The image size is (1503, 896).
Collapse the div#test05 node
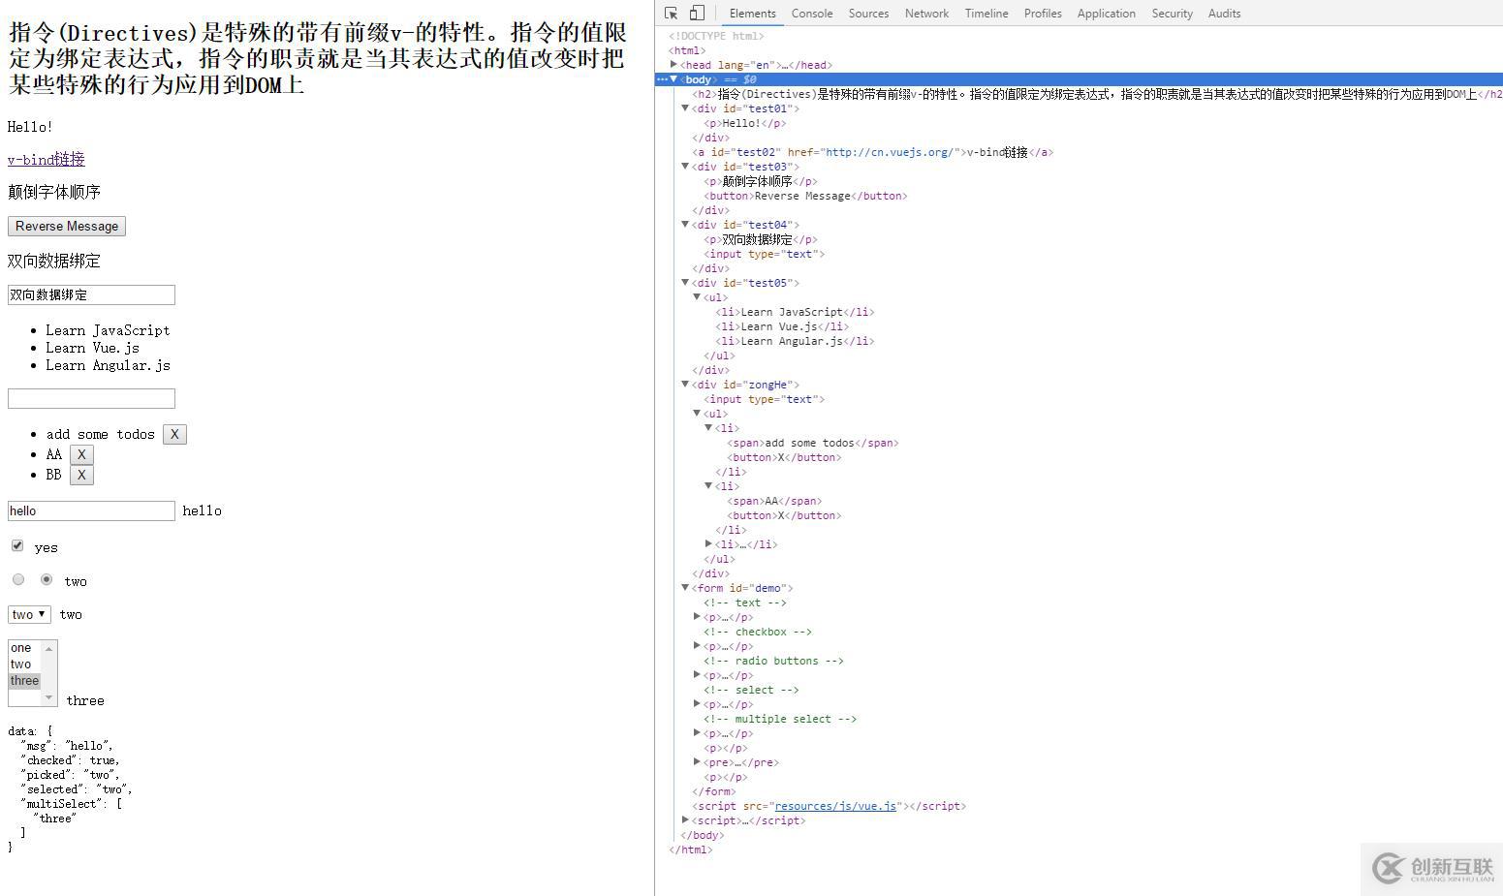coord(685,282)
